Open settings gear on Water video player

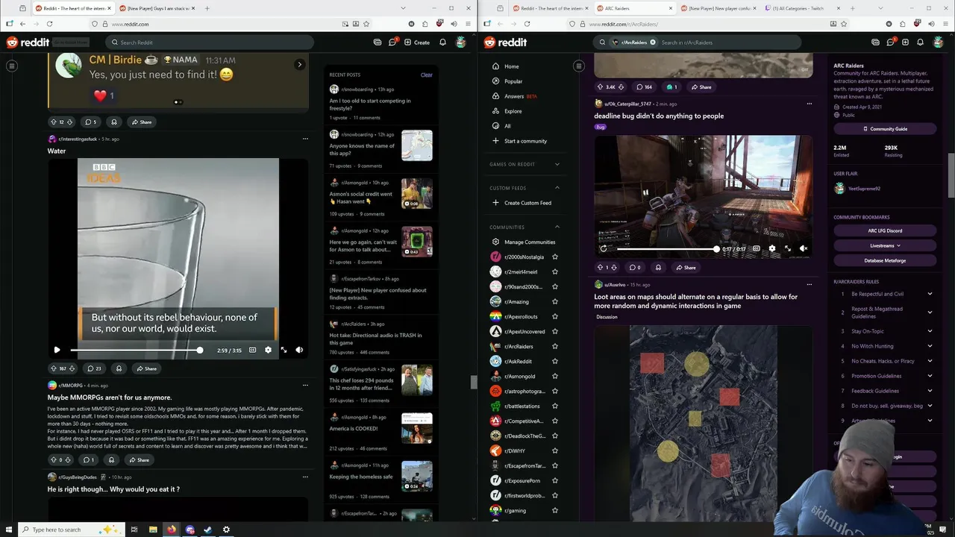point(268,350)
